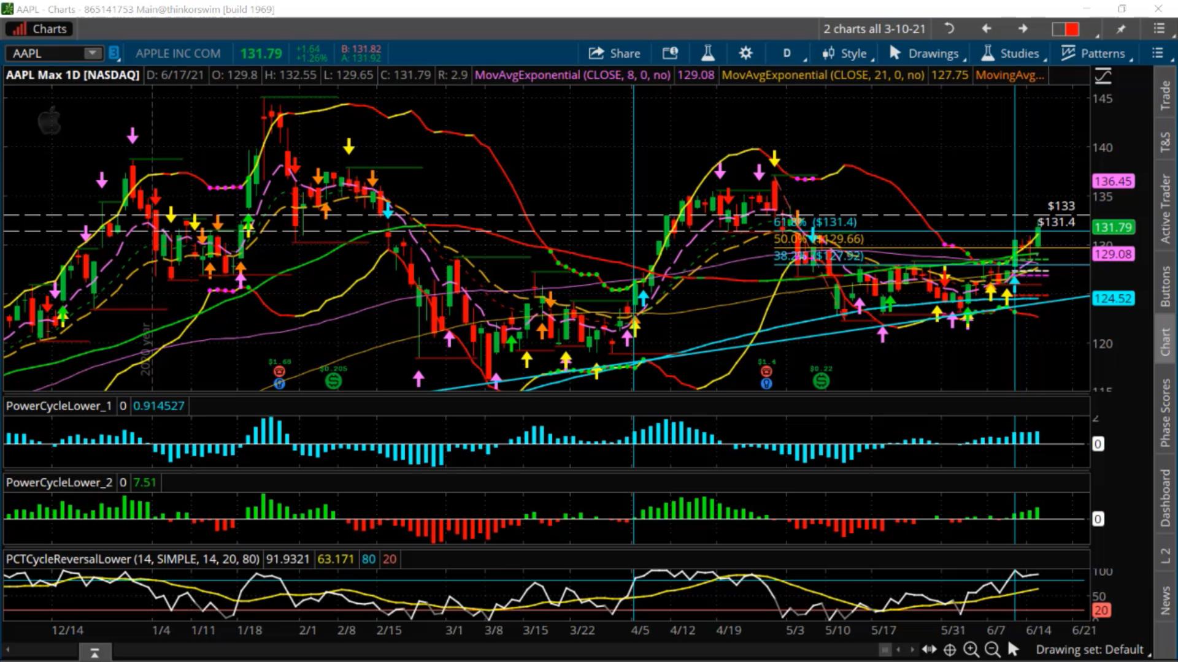The height and width of the screenshot is (662, 1178).
Task: Click the green dividend $ icon near 2/8
Action: [x=333, y=381]
